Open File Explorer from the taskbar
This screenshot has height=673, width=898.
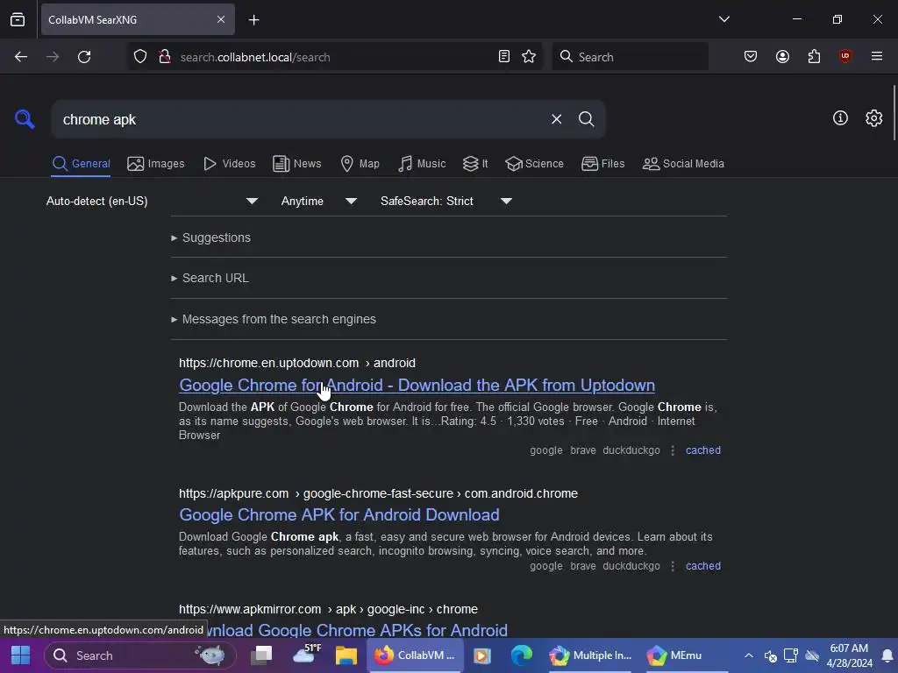[x=346, y=655]
